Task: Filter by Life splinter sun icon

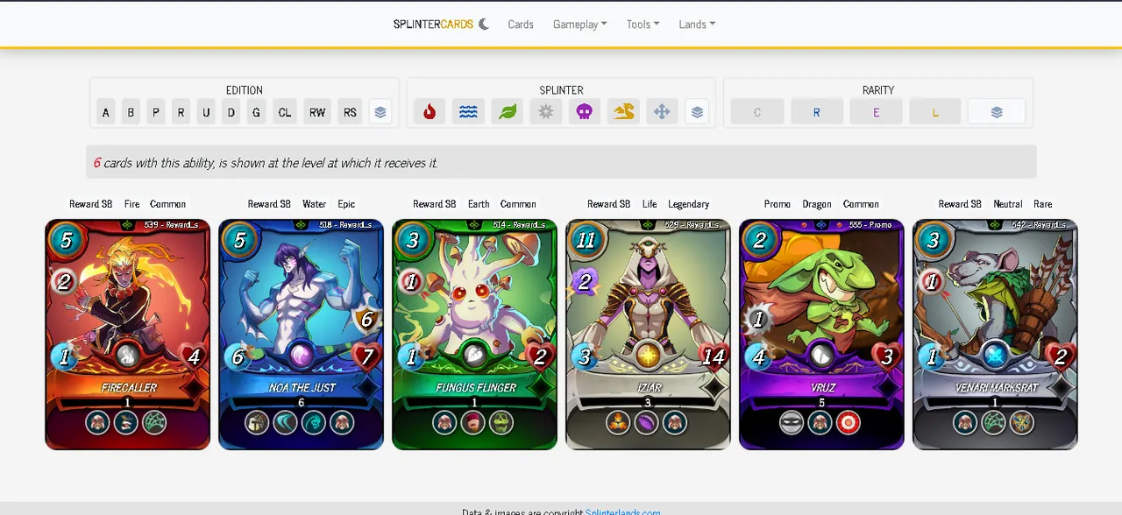Action: [546, 112]
